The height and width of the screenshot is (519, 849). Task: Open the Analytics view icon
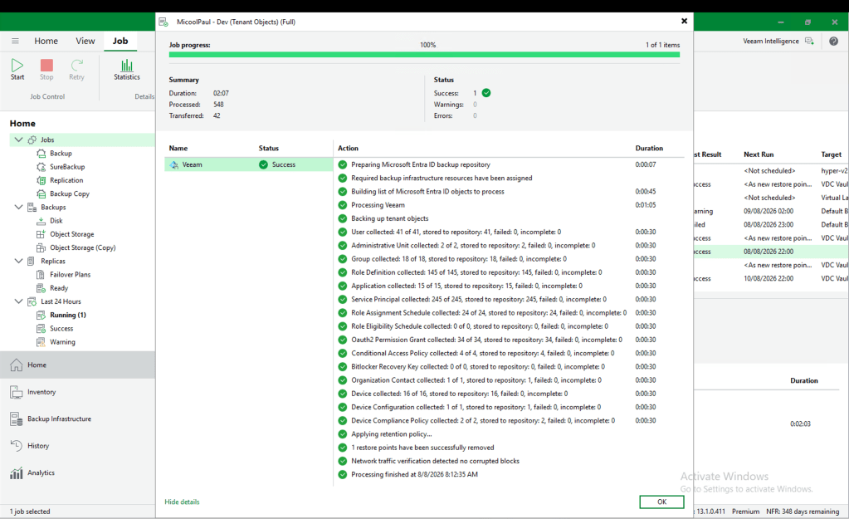pyautogui.click(x=17, y=473)
